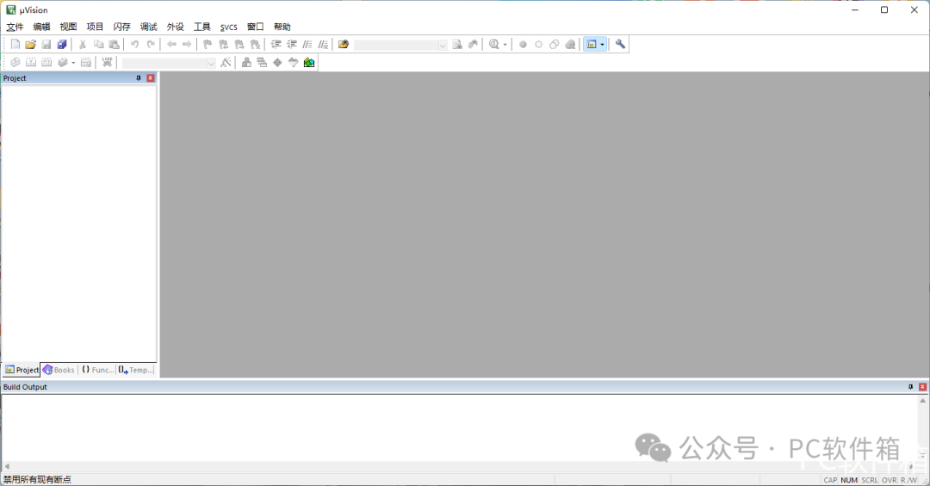Open the 项目 menu
Screen dimensions: 930x486
coord(95,27)
